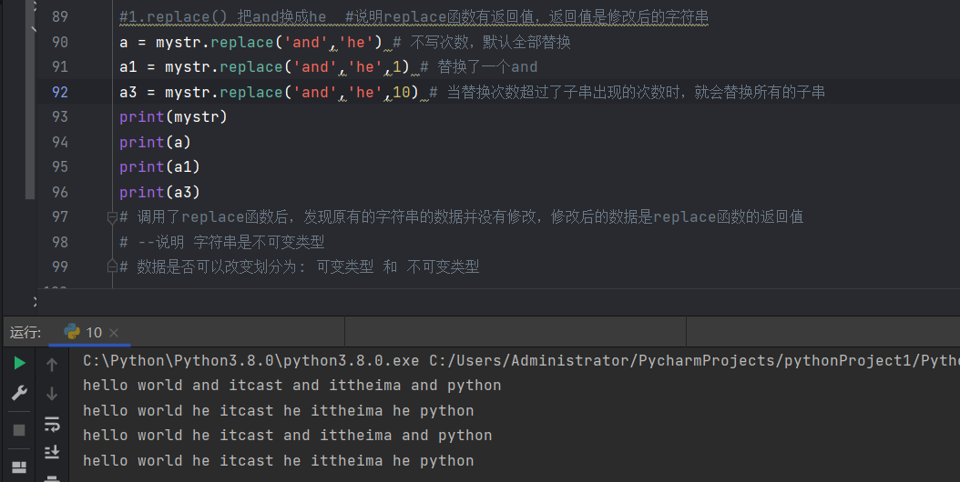Screen dimensions: 960x482
Task: Toggle scroll to end of output
Action: click(x=52, y=452)
